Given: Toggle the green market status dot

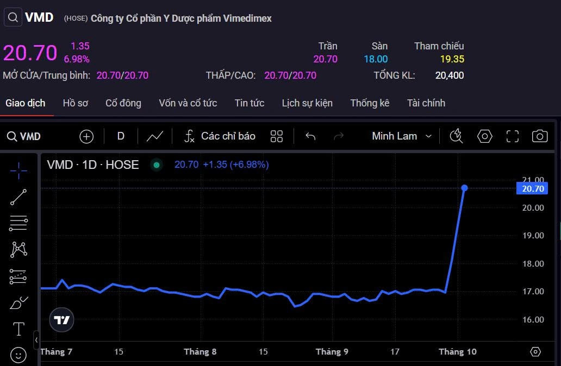Looking at the screenshot, I should [157, 165].
